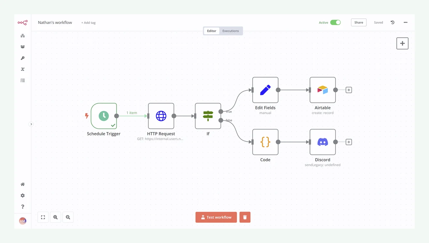Switch to the Executions tab
The height and width of the screenshot is (243, 429).
231,31
